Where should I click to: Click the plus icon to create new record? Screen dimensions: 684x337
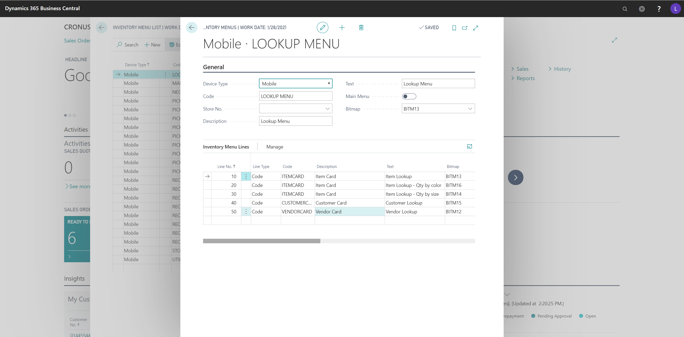[x=342, y=28]
